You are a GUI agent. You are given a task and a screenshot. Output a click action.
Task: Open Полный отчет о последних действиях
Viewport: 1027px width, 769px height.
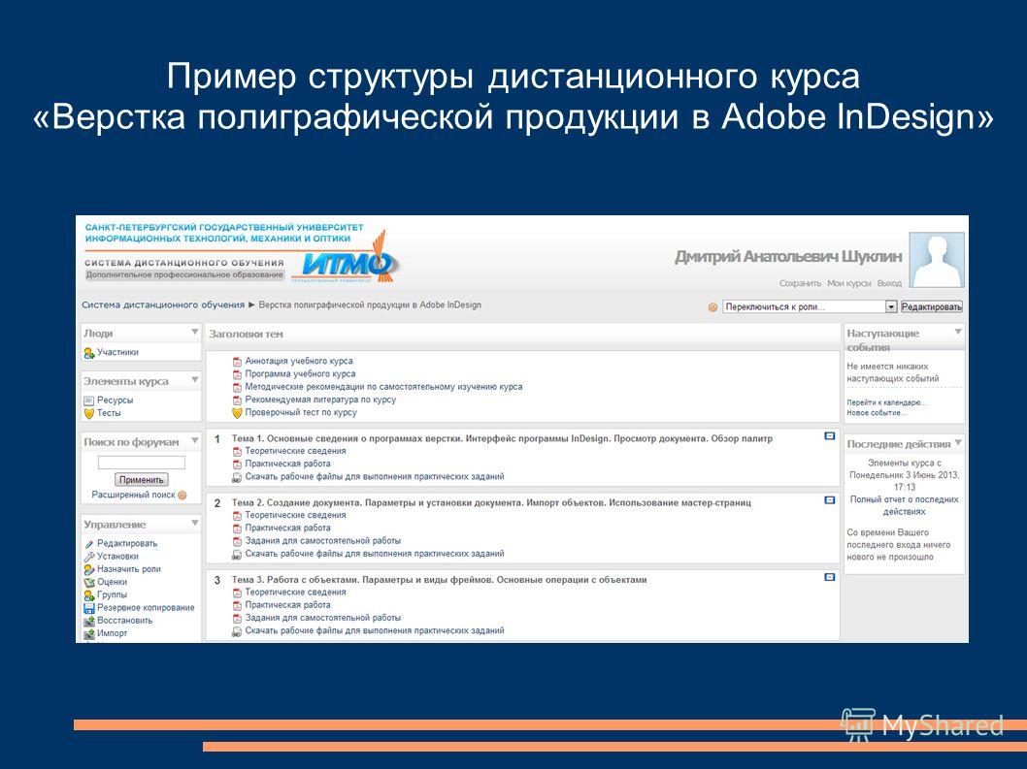pyautogui.click(x=904, y=505)
